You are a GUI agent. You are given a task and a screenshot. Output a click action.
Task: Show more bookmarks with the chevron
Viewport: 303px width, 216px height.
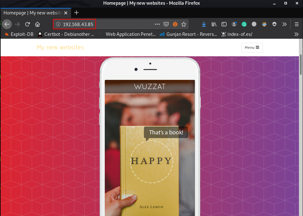296,34
